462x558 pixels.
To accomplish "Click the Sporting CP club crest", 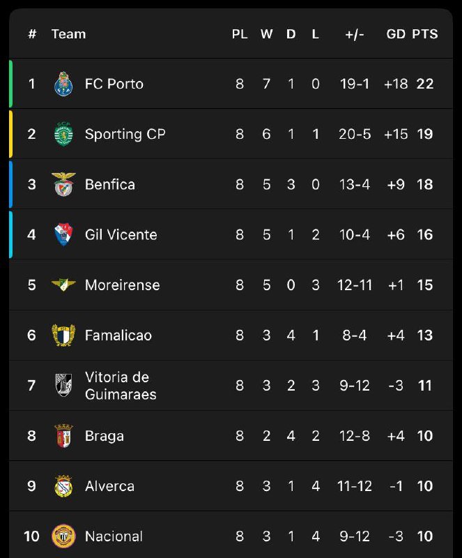I will point(63,134).
